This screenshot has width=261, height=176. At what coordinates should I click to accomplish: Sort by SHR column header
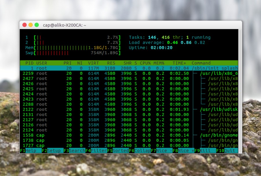127,63
